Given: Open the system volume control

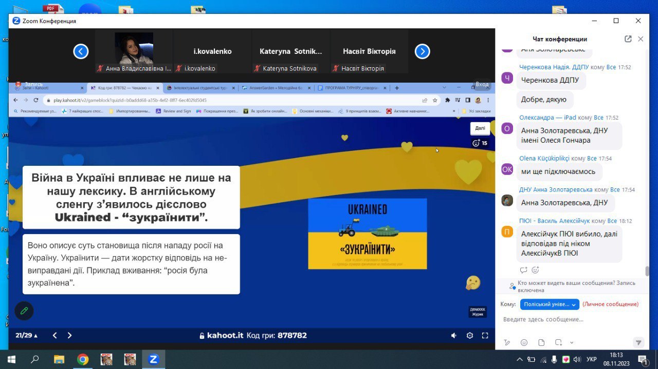Looking at the screenshot, I should coord(577,359).
